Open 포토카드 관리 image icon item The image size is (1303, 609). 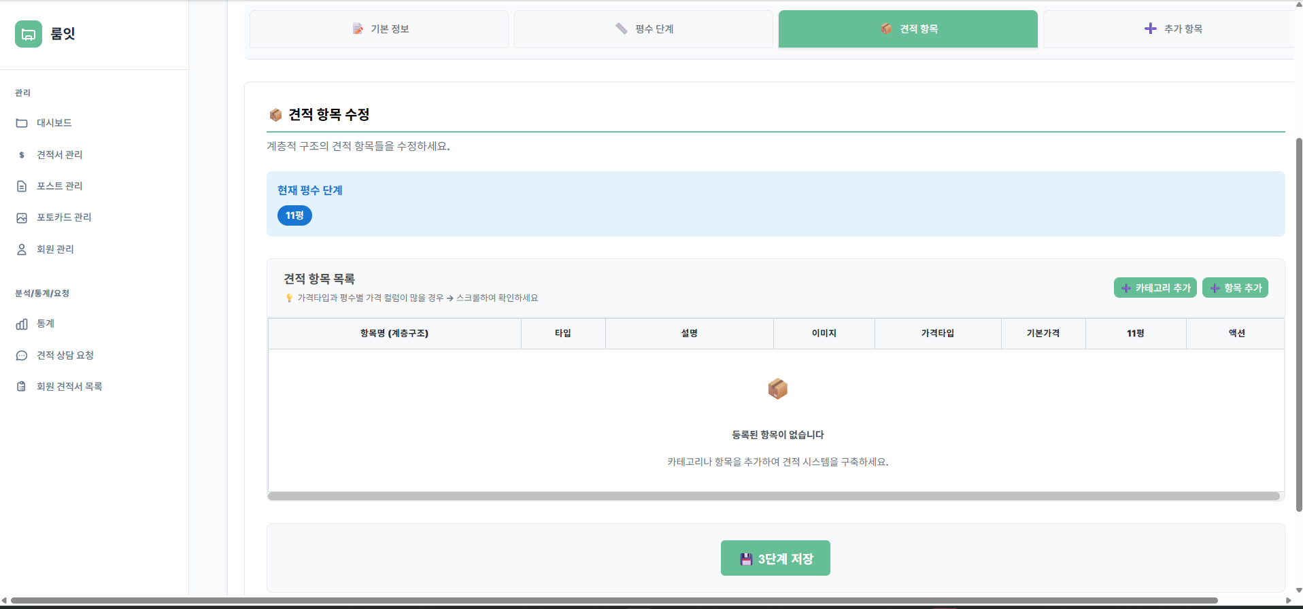(x=63, y=217)
